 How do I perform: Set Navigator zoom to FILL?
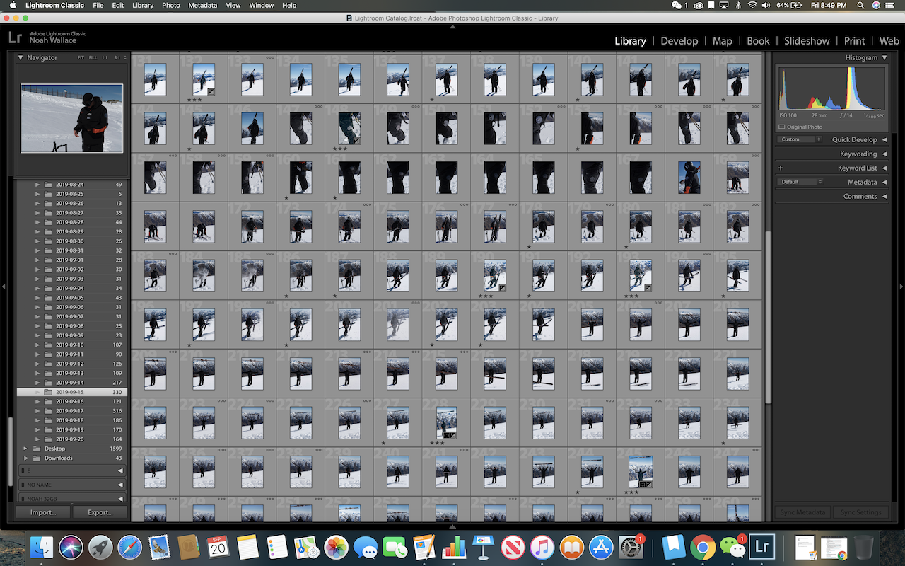tap(93, 57)
